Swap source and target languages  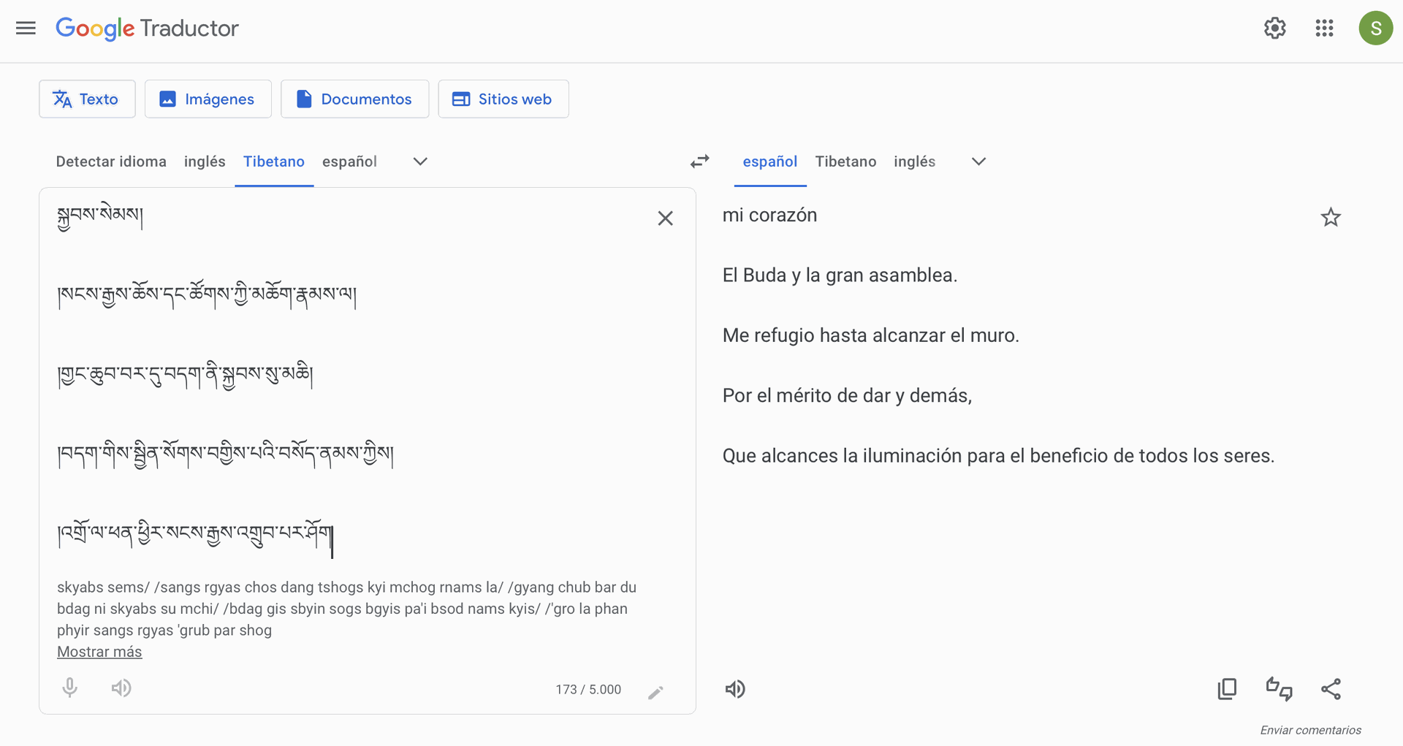tap(699, 161)
